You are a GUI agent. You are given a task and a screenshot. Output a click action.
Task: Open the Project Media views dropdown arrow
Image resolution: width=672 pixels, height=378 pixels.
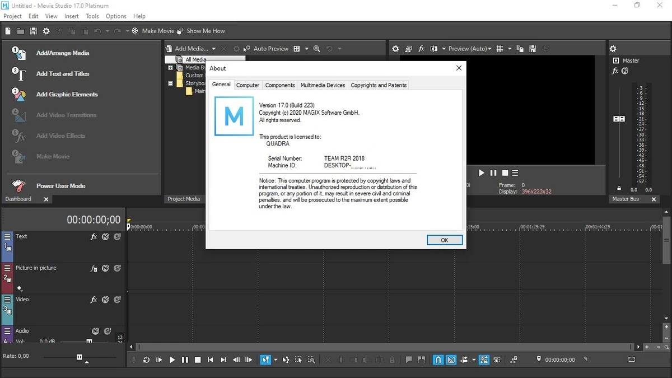pos(306,49)
